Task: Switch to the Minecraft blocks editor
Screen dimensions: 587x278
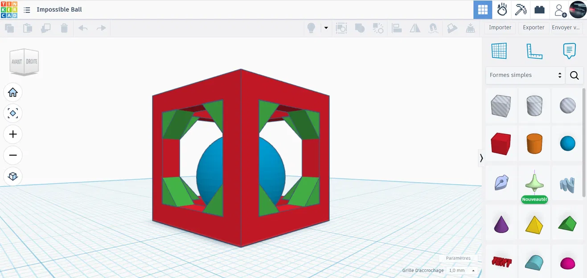Action: (x=521, y=9)
